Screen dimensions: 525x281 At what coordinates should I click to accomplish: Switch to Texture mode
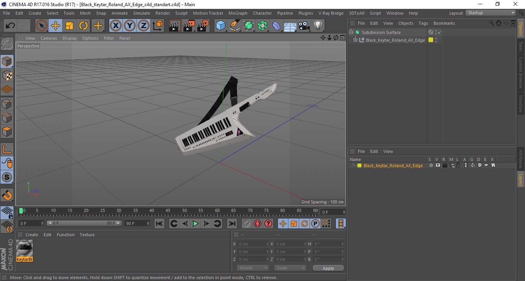(x=7, y=75)
